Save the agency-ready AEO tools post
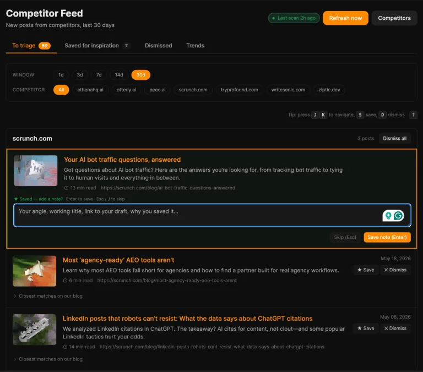 pyautogui.click(x=366, y=270)
